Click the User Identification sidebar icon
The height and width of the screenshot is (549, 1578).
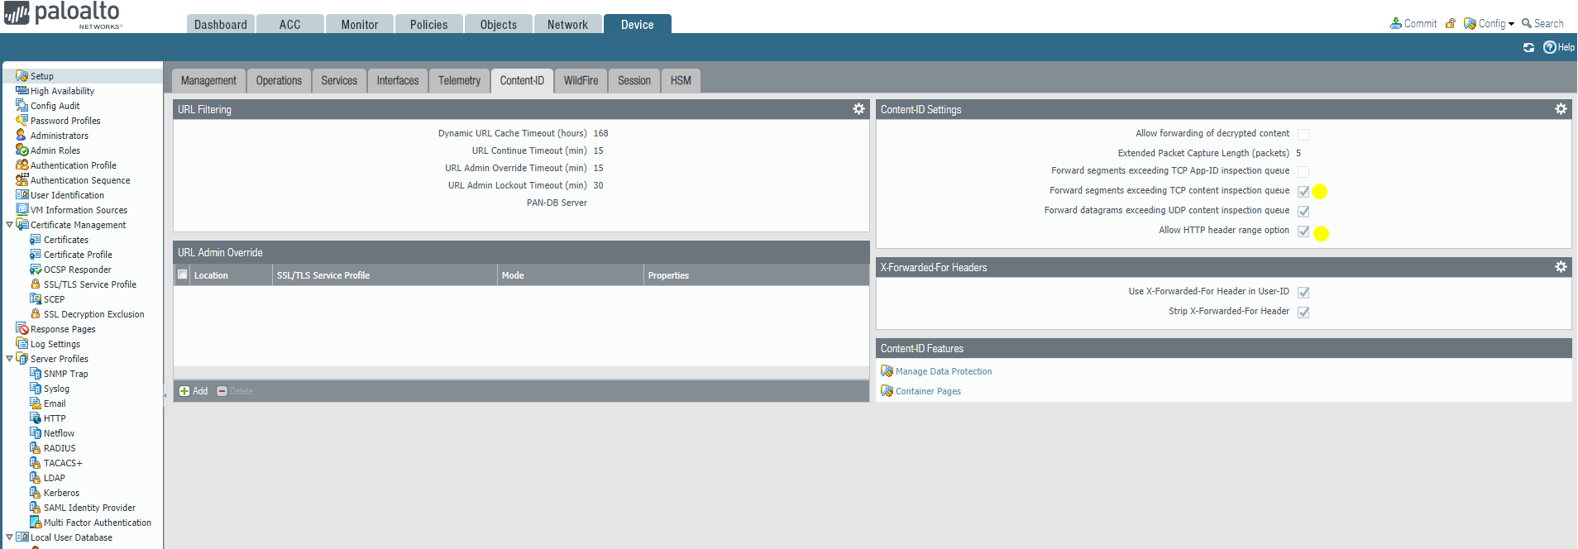click(22, 194)
